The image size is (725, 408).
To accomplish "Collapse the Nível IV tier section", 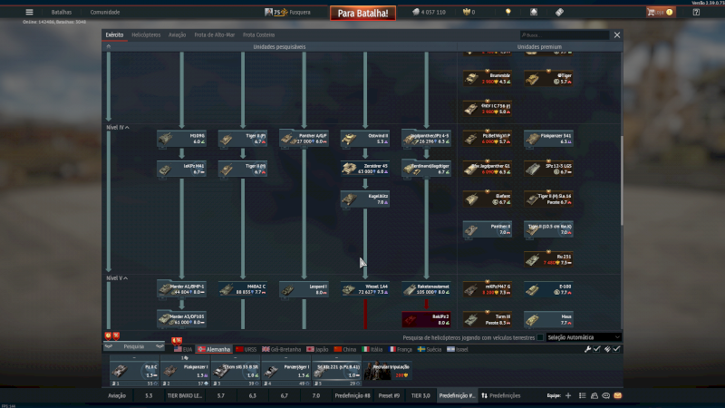I will point(117,128).
